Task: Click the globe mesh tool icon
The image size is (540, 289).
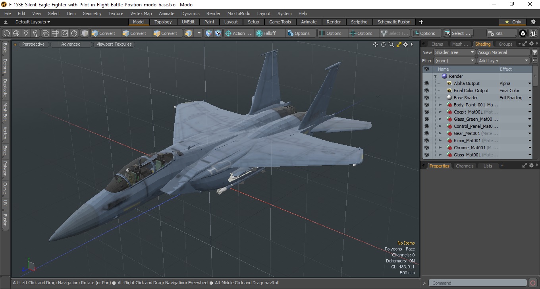Action: (16, 33)
